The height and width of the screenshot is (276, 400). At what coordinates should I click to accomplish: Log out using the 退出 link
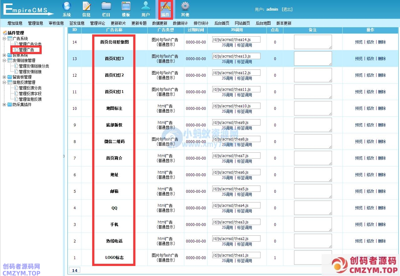[x=287, y=9]
